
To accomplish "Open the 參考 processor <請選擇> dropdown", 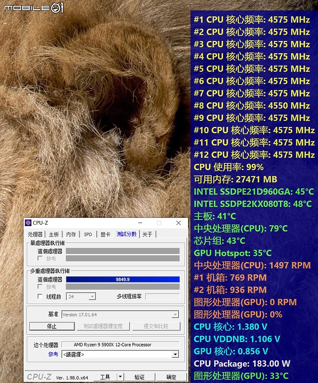I will tap(120, 354).
